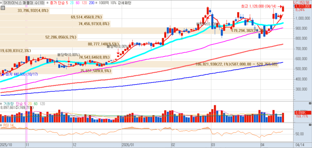Click last red candlestick at 04/14

(x=283, y=8)
